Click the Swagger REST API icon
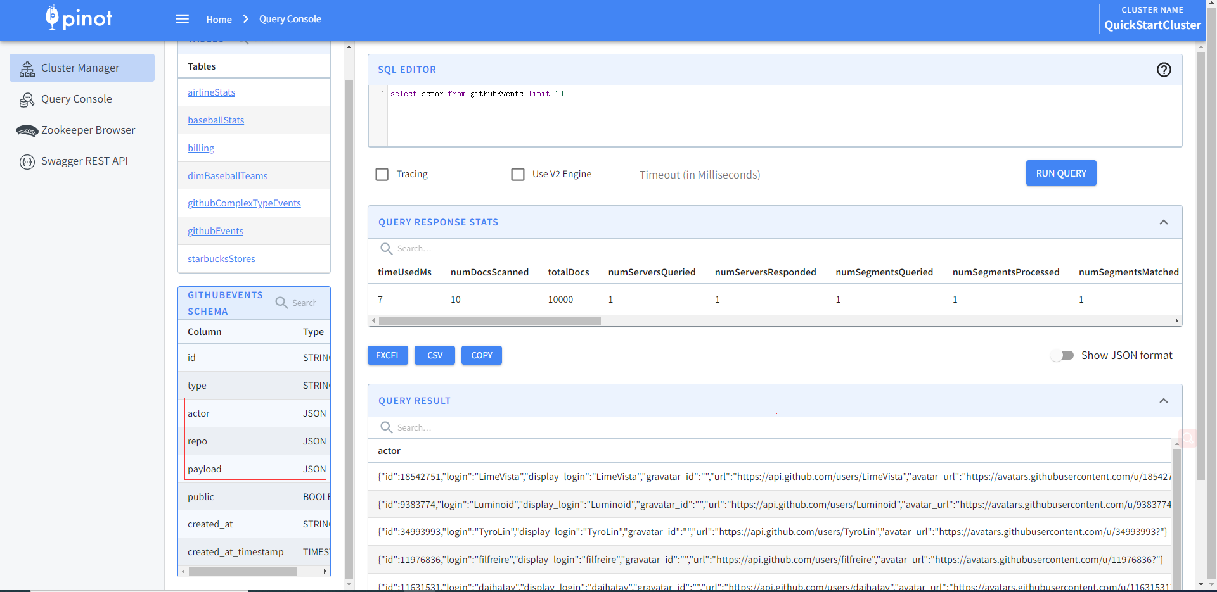The image size is (1217, 592). [27, 161]
